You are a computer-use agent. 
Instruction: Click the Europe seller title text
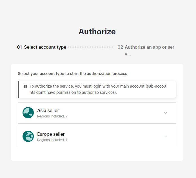tap(51, 134)
